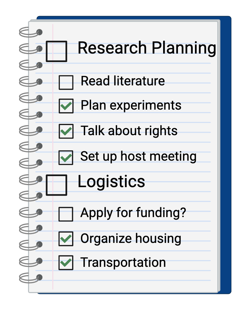251x310 pixels.
Task: Uncheck the Talk about rights checkbox
Action: pos(66,131)
